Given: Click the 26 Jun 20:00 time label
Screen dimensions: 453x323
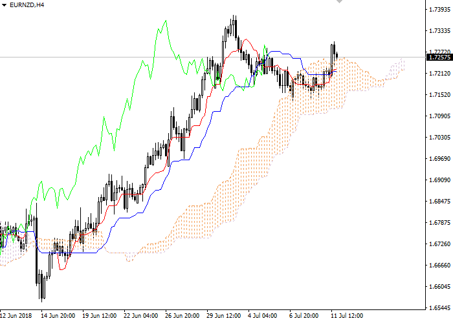Looking at the screenshot, I should click(x=182, y=315).
